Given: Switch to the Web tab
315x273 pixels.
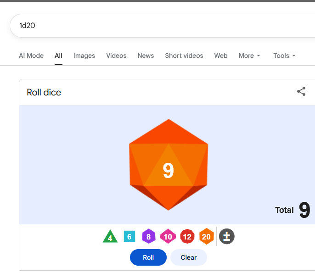Looking at the screenshot, I should pos(221,56).
